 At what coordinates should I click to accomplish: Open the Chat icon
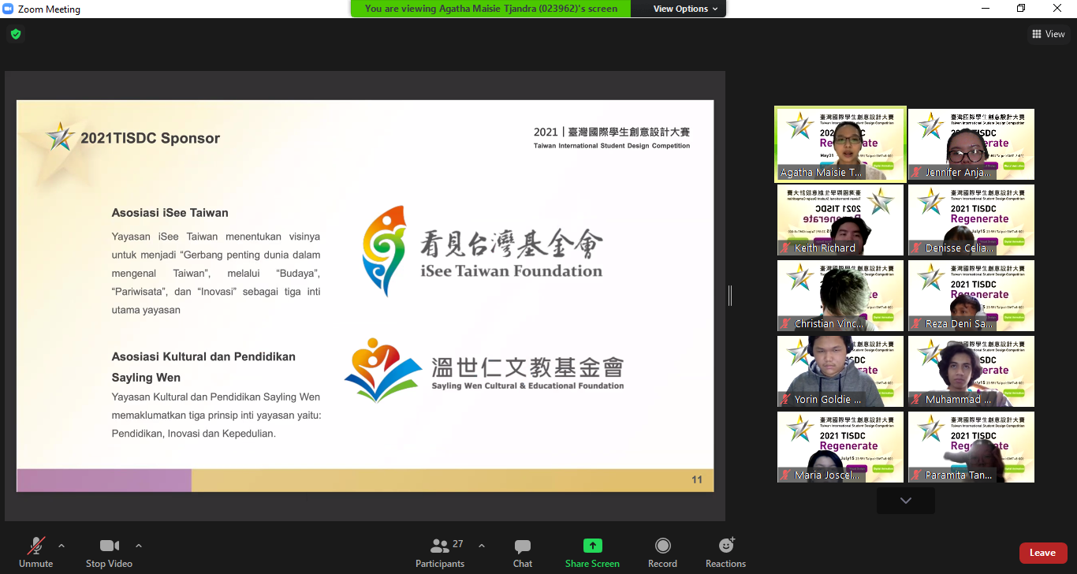[x=522, y=545]
